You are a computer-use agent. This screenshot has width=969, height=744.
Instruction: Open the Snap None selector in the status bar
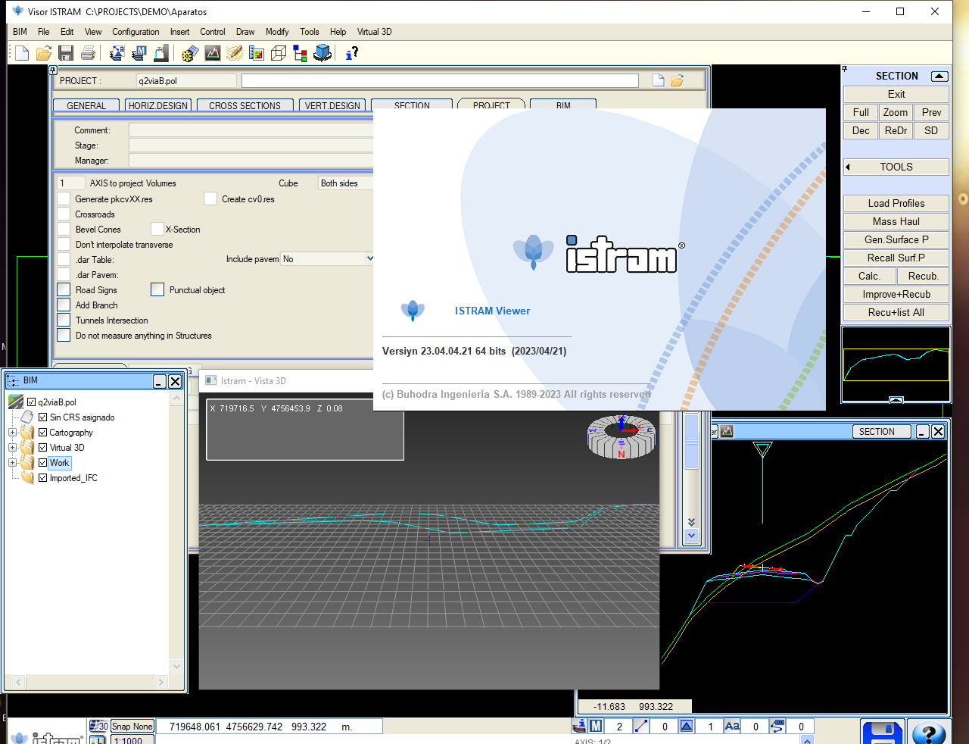(x=132, y=726)
